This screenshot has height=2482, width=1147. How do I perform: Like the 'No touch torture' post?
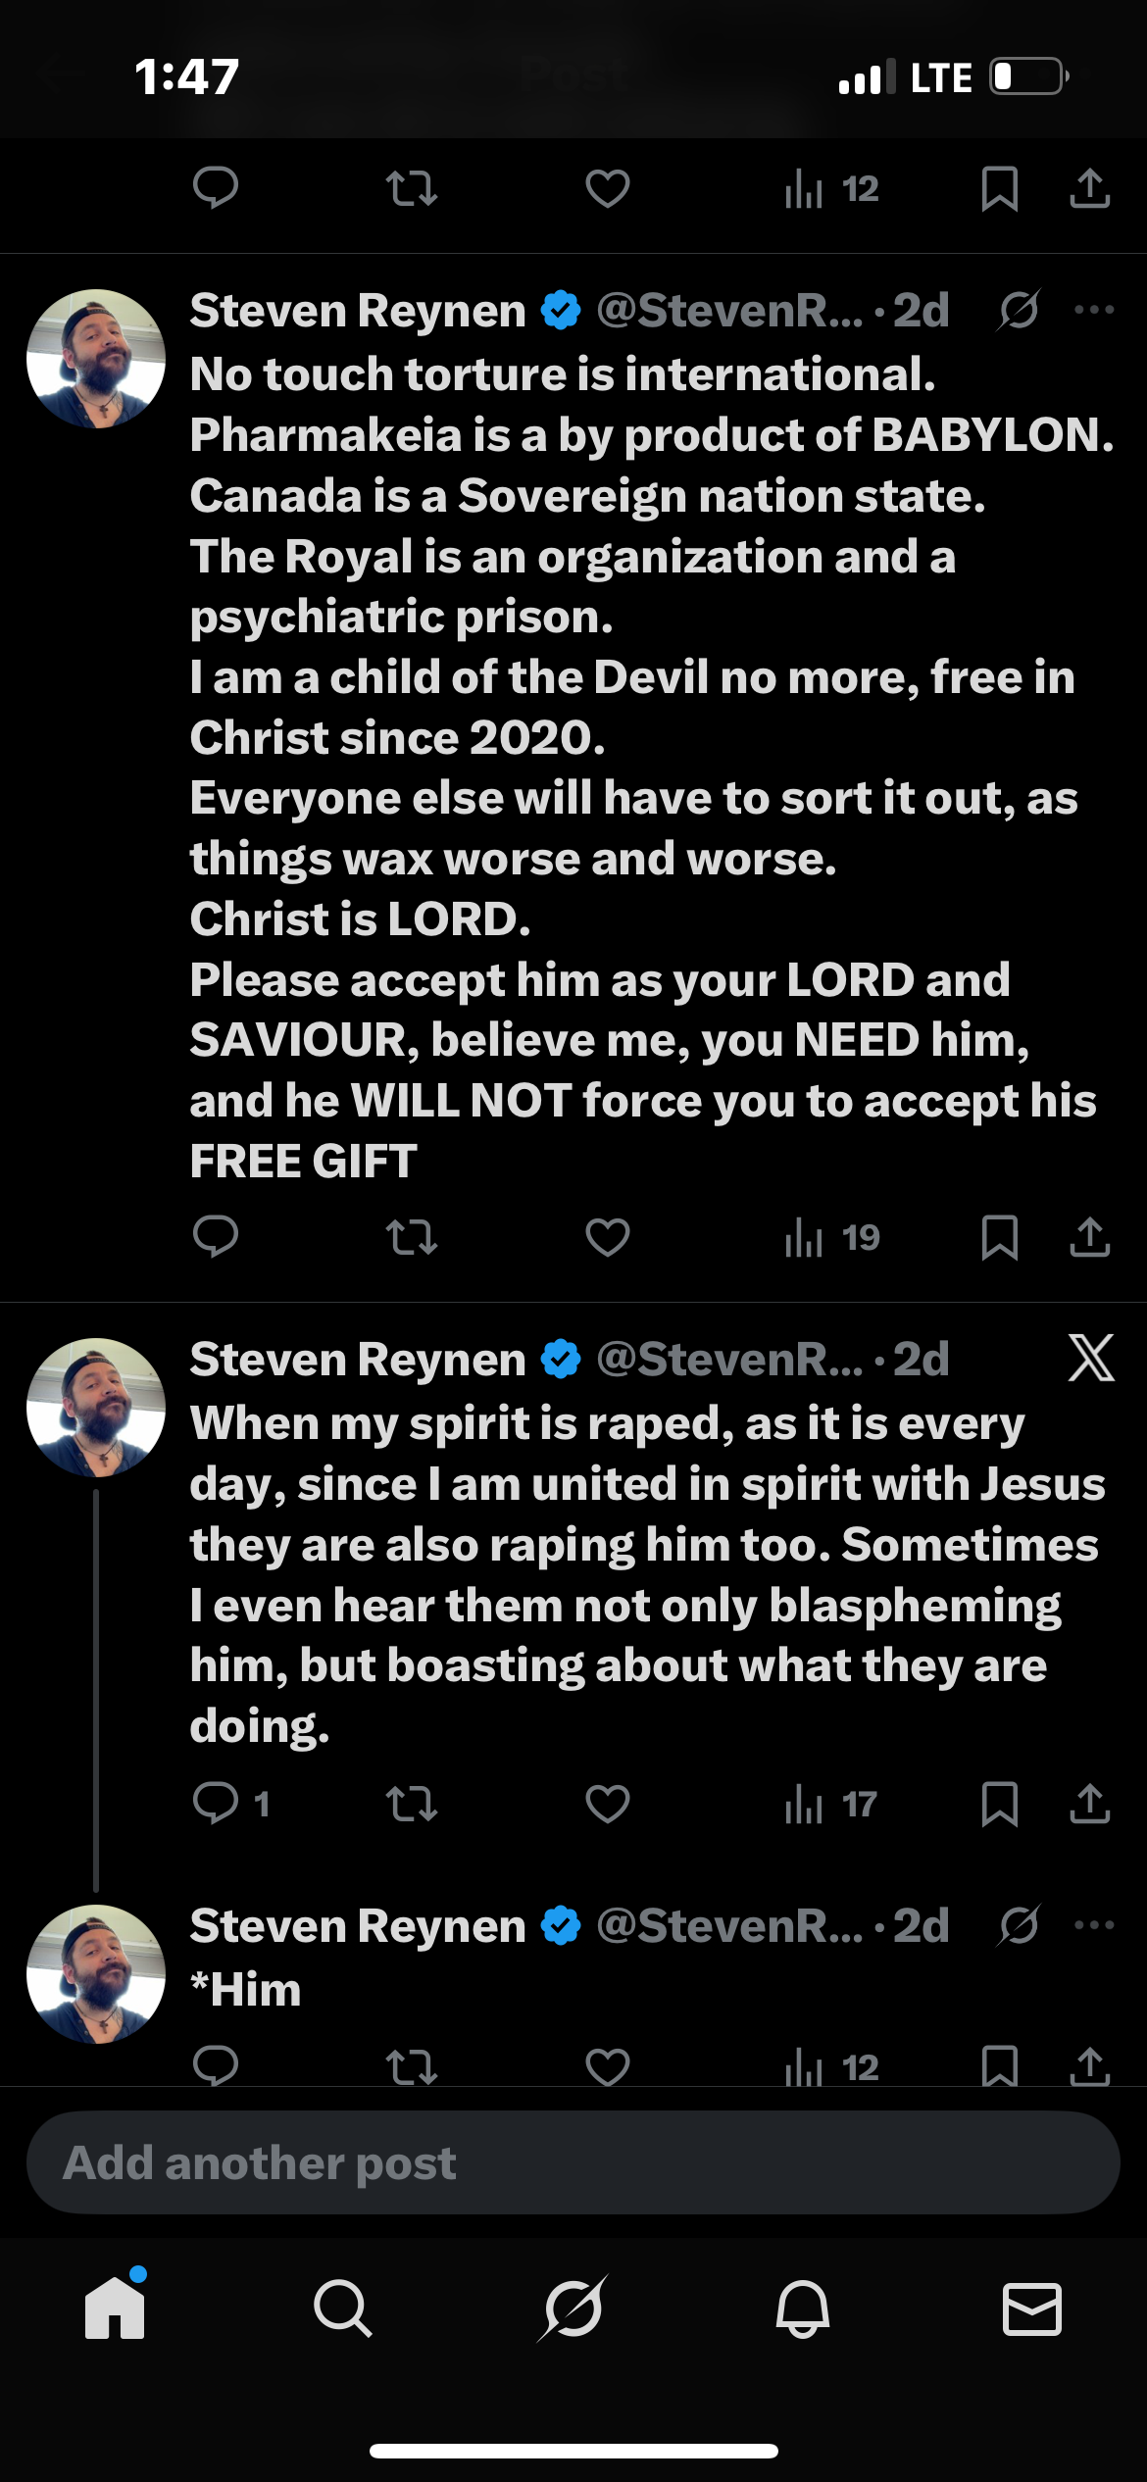607,1237
